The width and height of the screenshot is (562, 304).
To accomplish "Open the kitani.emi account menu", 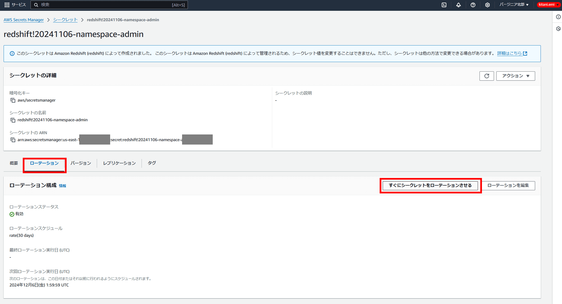I will pos(549,4).
